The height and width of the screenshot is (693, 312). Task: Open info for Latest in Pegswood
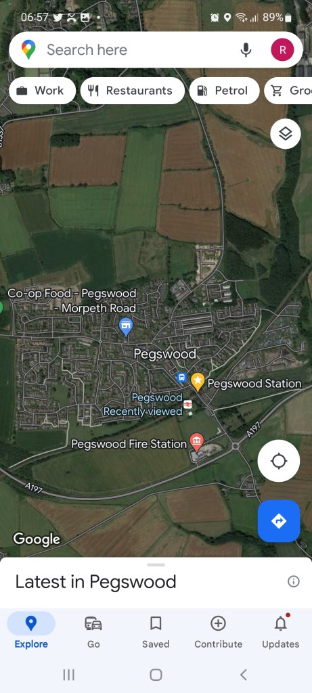[x=294, y=581]
